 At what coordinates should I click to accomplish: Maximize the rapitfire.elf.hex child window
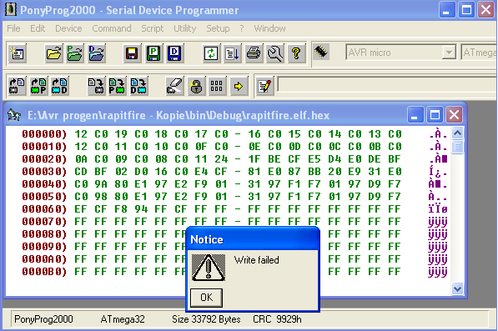(x=435, y=115)
